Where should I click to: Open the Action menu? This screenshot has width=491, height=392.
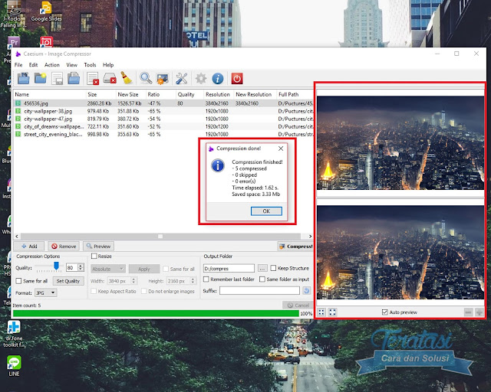(52, 65)
